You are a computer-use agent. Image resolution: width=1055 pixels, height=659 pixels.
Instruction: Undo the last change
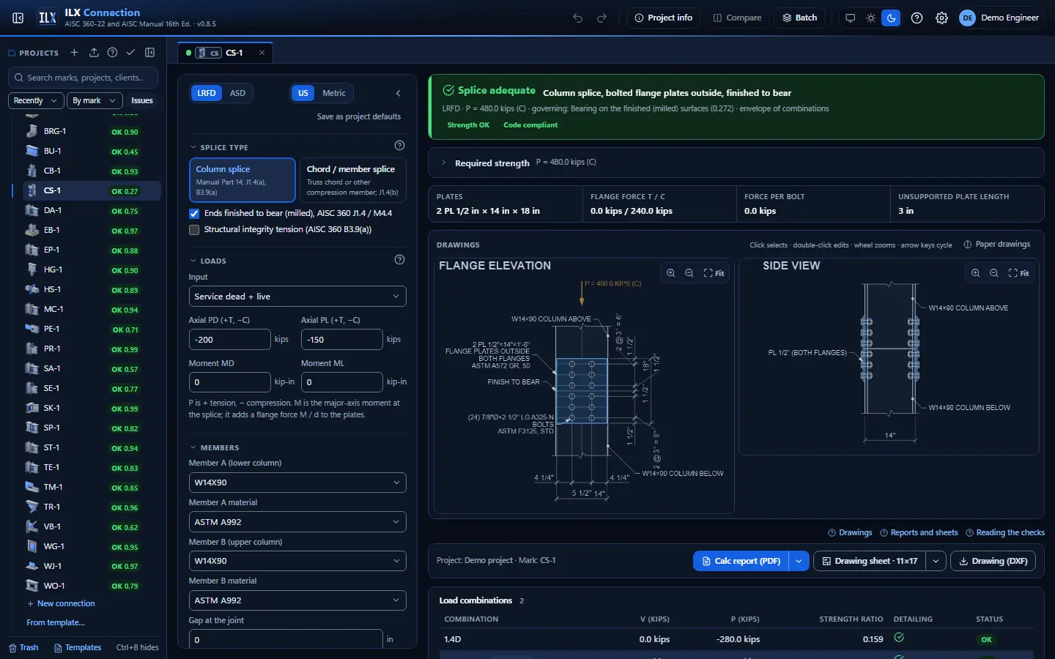578,18
